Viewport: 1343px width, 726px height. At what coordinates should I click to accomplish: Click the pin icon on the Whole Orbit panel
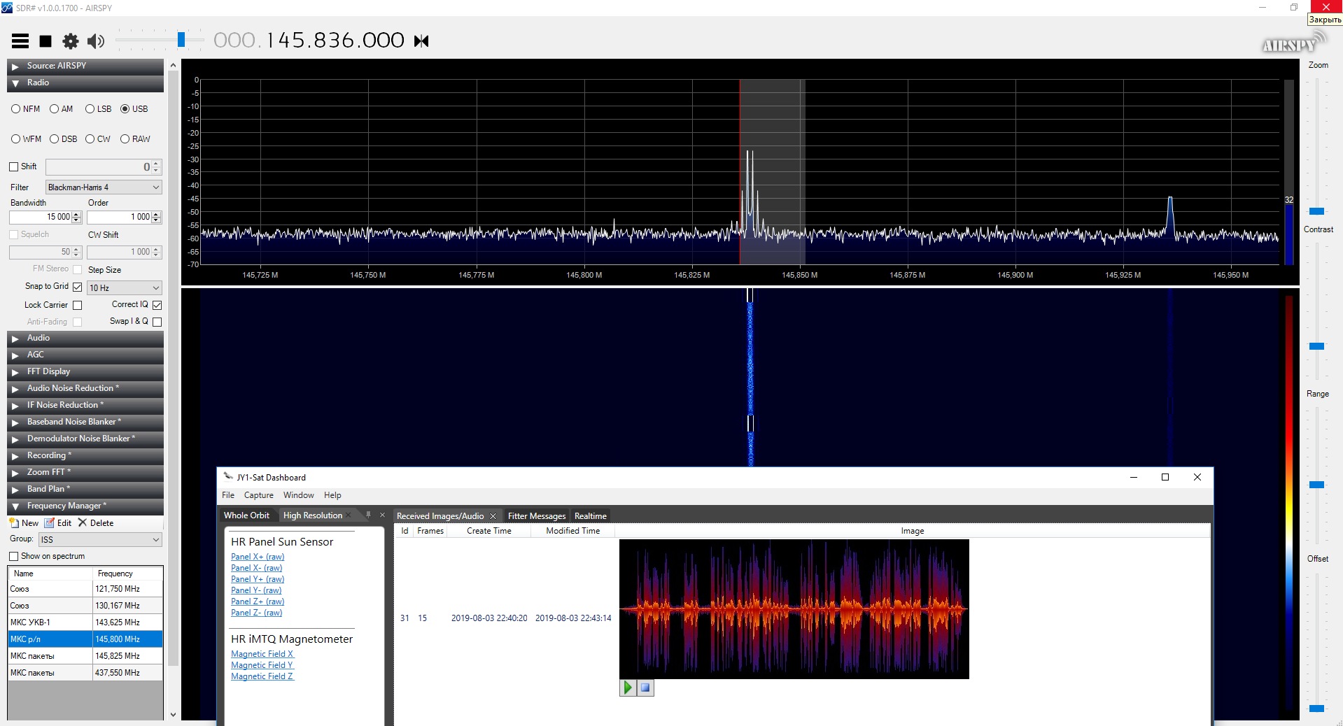(x=369, y=515)
